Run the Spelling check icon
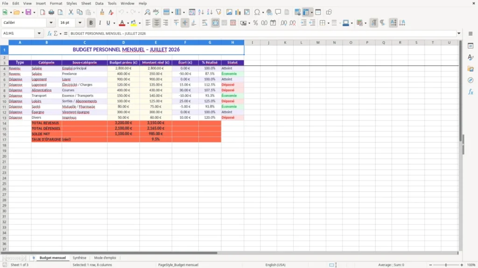The height and width of the screenshot is (268, 478). pos(156,12)
